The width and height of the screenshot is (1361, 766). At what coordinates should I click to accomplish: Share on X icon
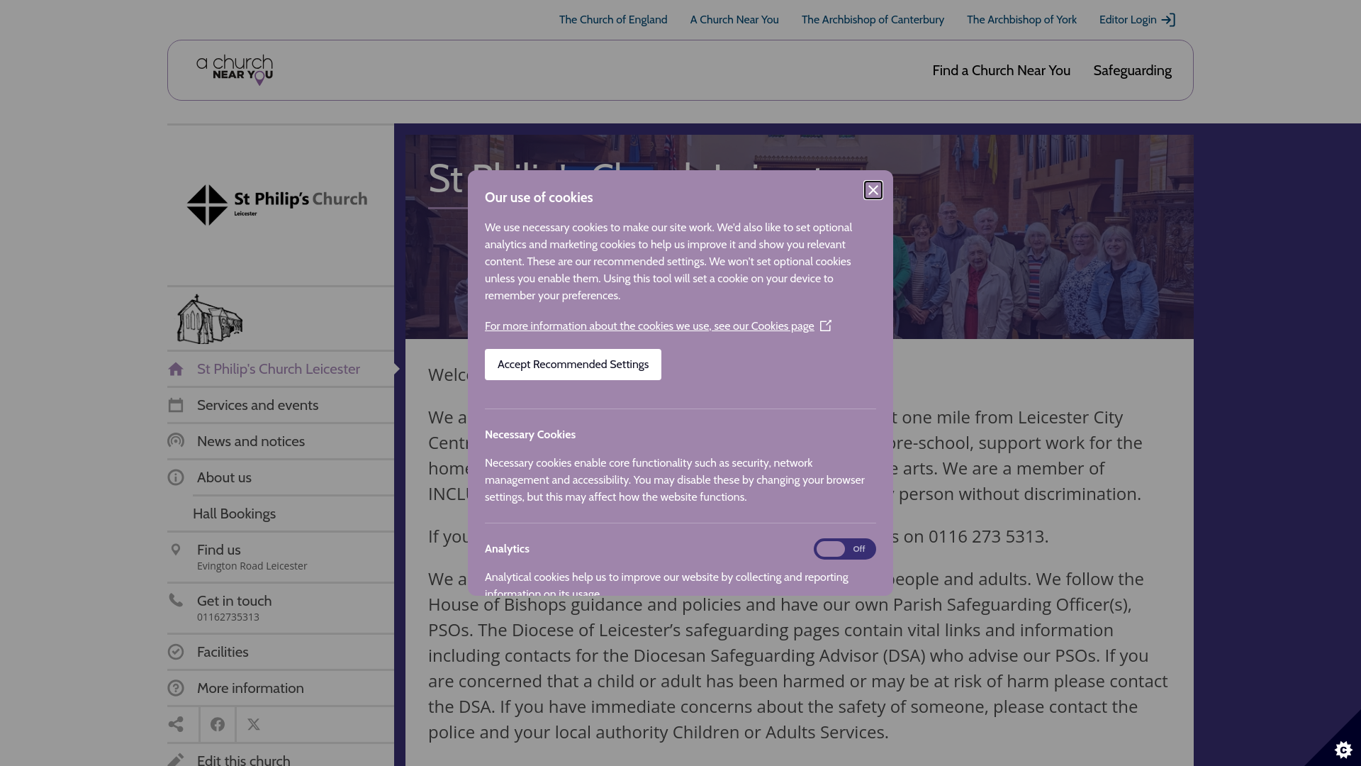(254, 724)
